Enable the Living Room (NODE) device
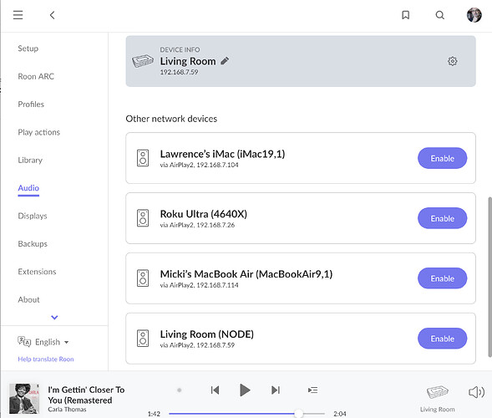 [x=442, y=339]
